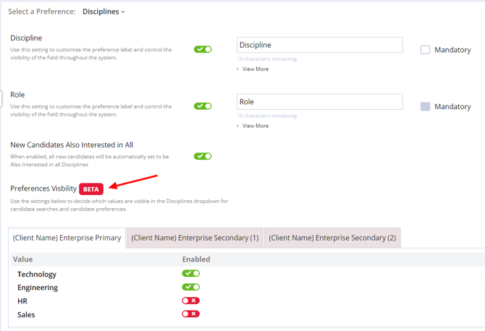Click the red BETA badge
The image size is (485, 331).
pyautogui.click(x=91, y=189)
